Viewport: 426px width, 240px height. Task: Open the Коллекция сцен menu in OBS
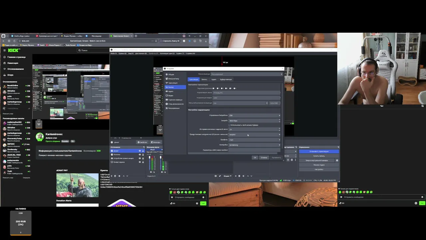coord(167,53)
